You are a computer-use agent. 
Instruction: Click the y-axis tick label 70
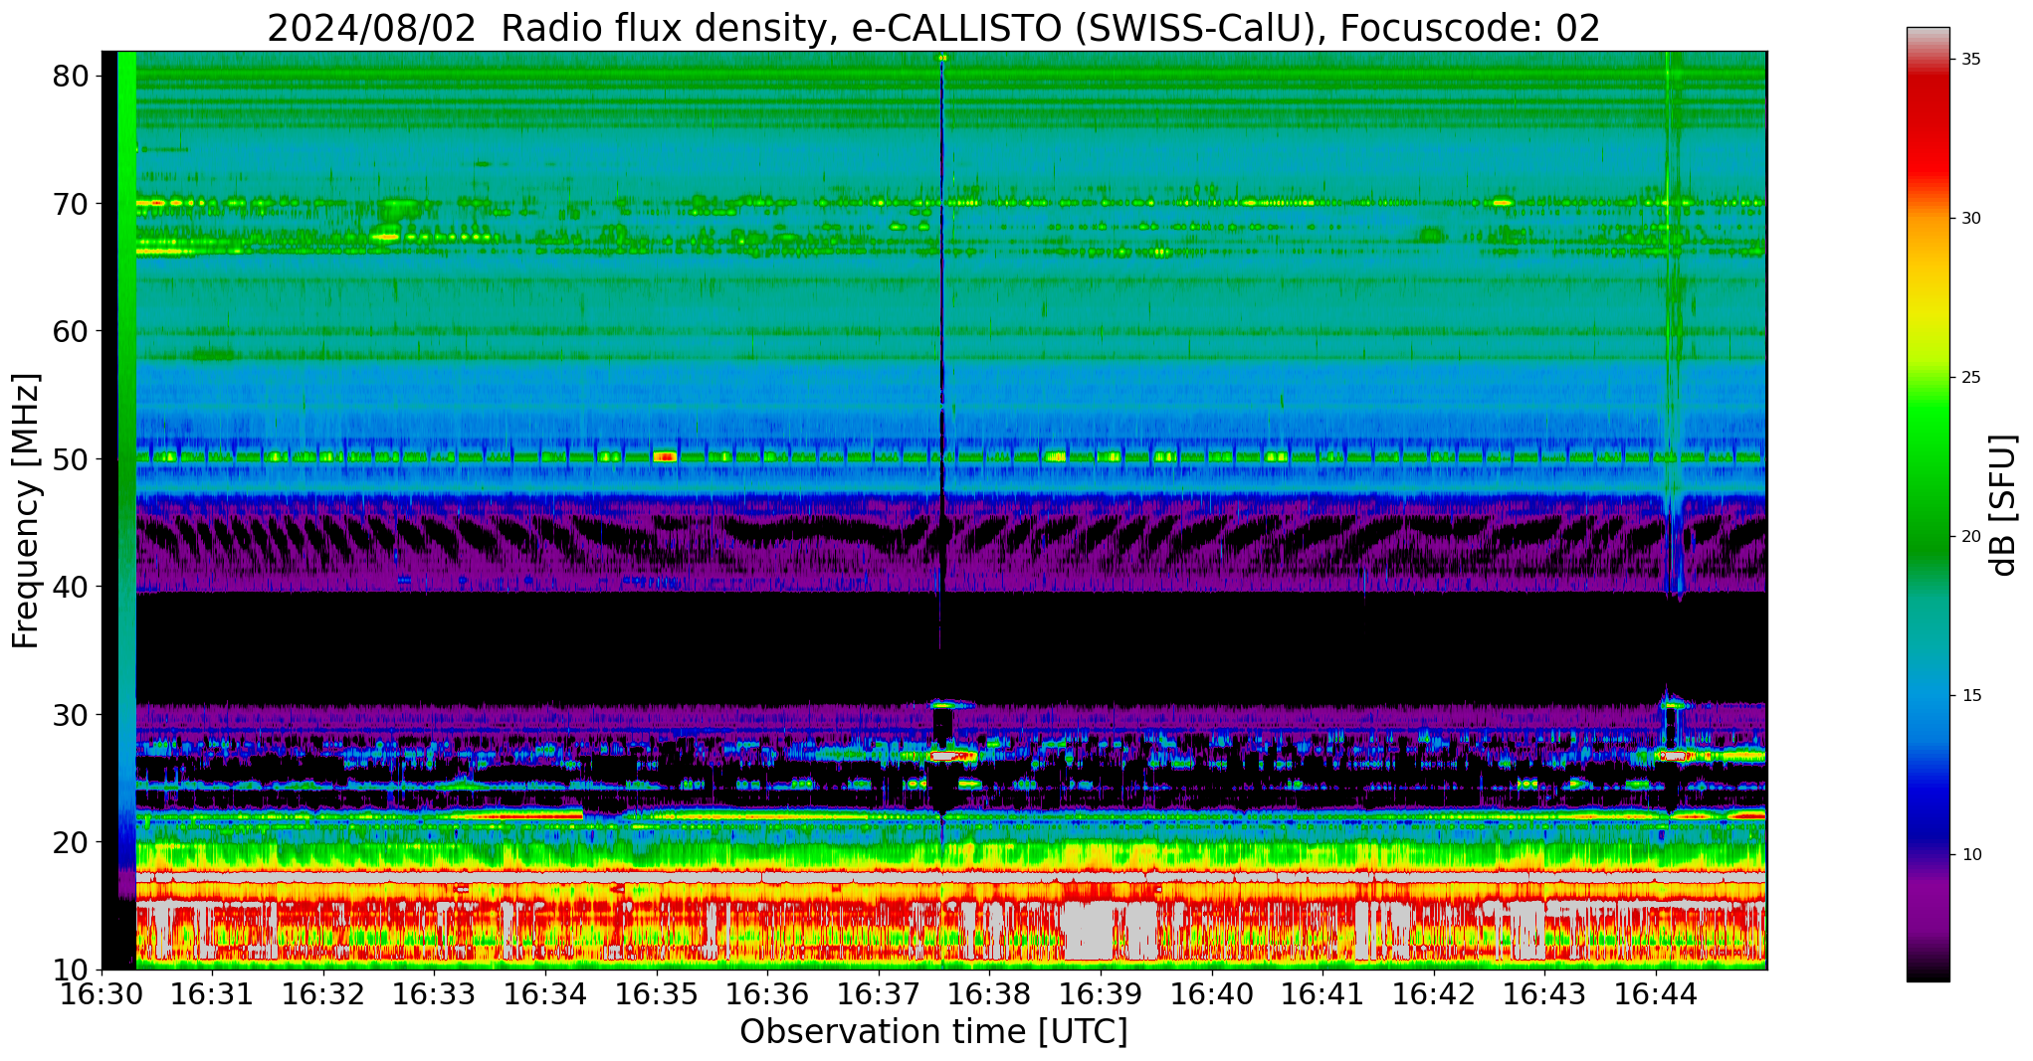(72, 204)
